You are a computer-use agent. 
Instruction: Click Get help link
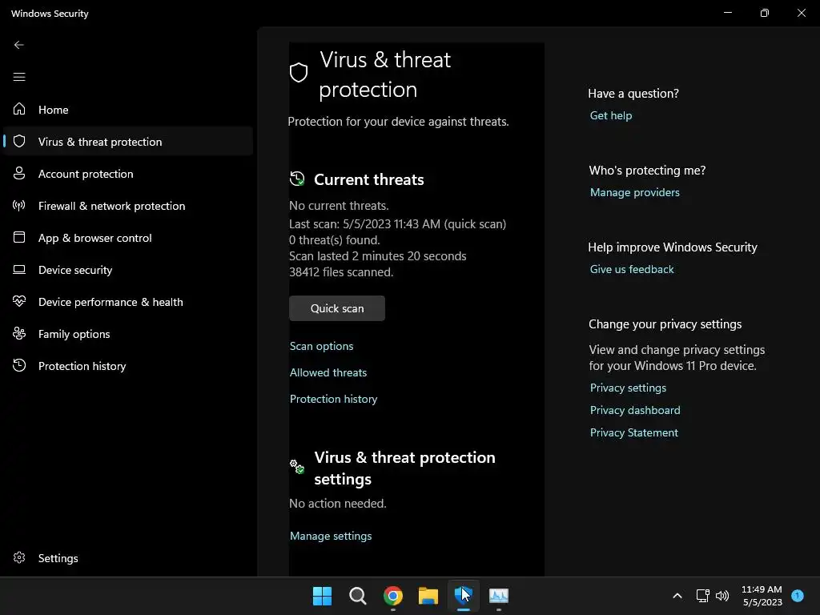611,115
